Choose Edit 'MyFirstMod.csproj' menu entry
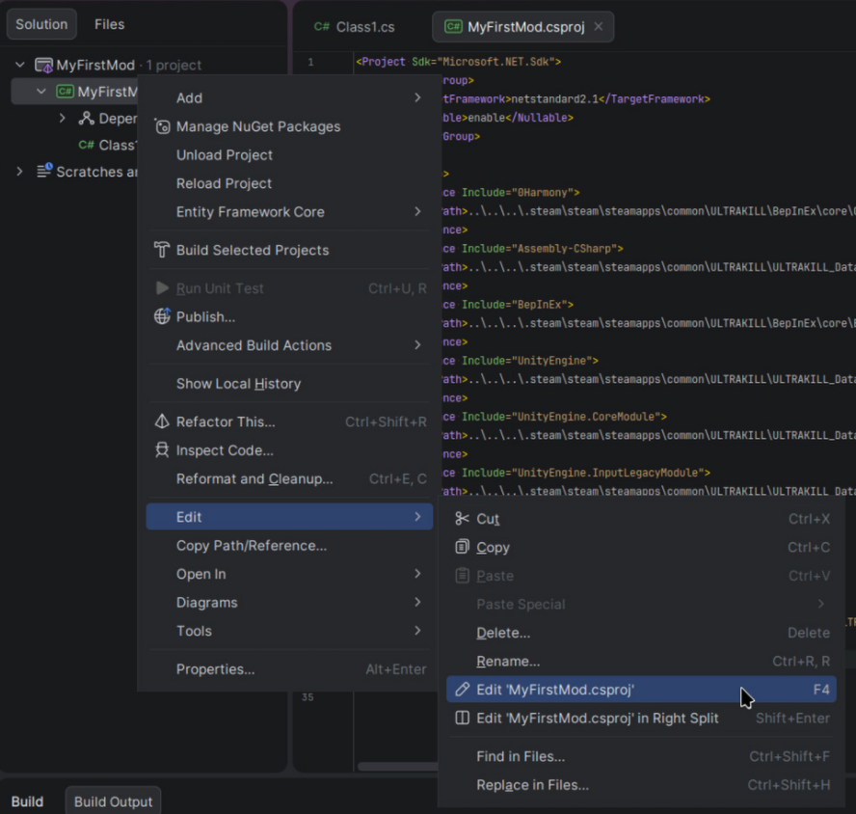 pyautogui.click(x=555, y=690)
